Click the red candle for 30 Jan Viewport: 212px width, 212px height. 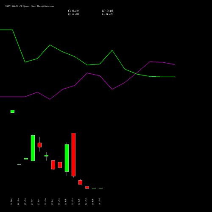point(60,165)
